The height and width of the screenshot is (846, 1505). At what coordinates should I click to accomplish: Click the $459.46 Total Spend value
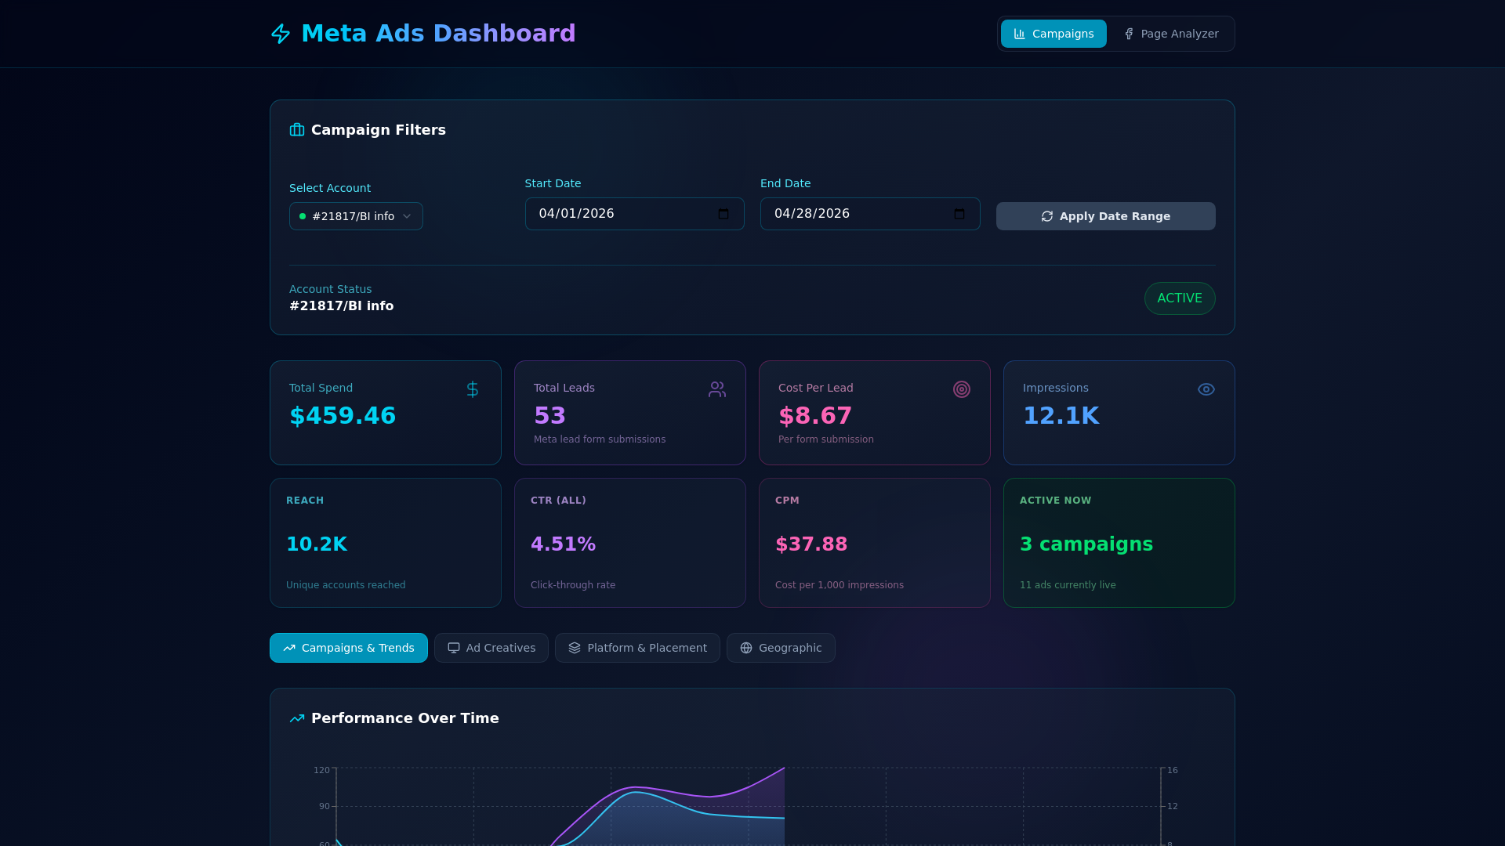click(343, 416)
